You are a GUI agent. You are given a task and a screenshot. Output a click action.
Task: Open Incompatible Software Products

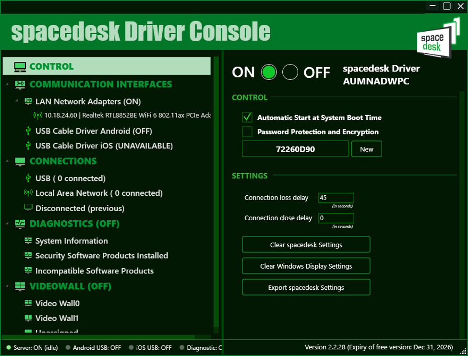point(95,271)
